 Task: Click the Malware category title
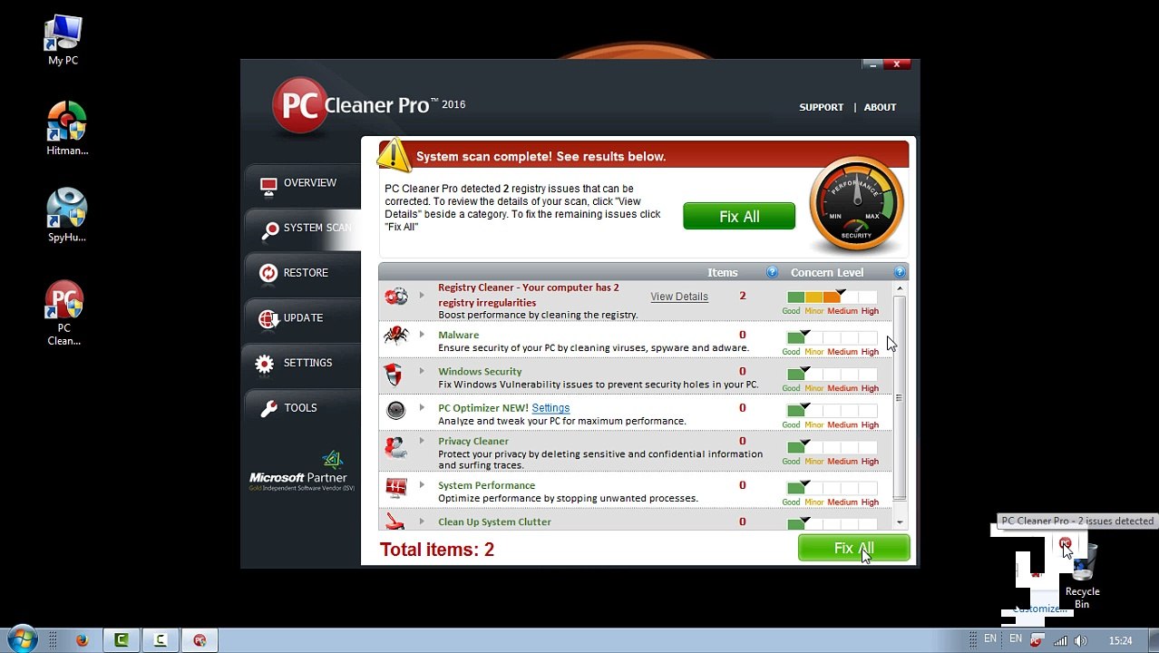(x=458, y=335)
